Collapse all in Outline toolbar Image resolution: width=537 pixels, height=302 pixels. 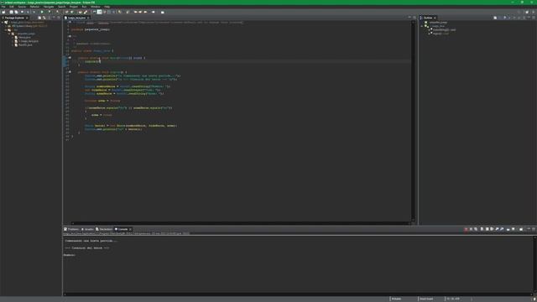pyautogui.click(x=495, y=18)
